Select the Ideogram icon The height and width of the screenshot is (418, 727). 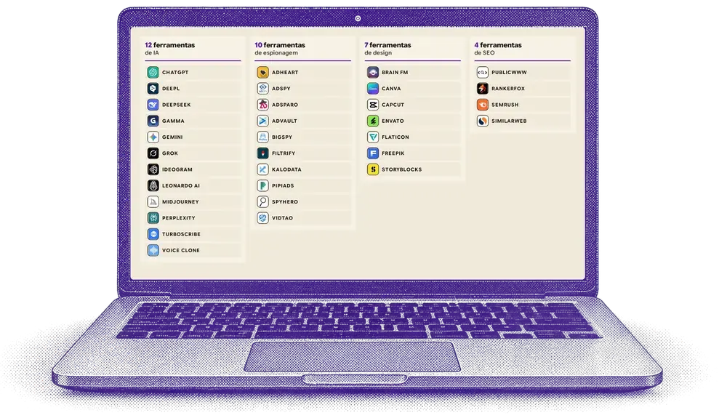(x=153, y=169)
